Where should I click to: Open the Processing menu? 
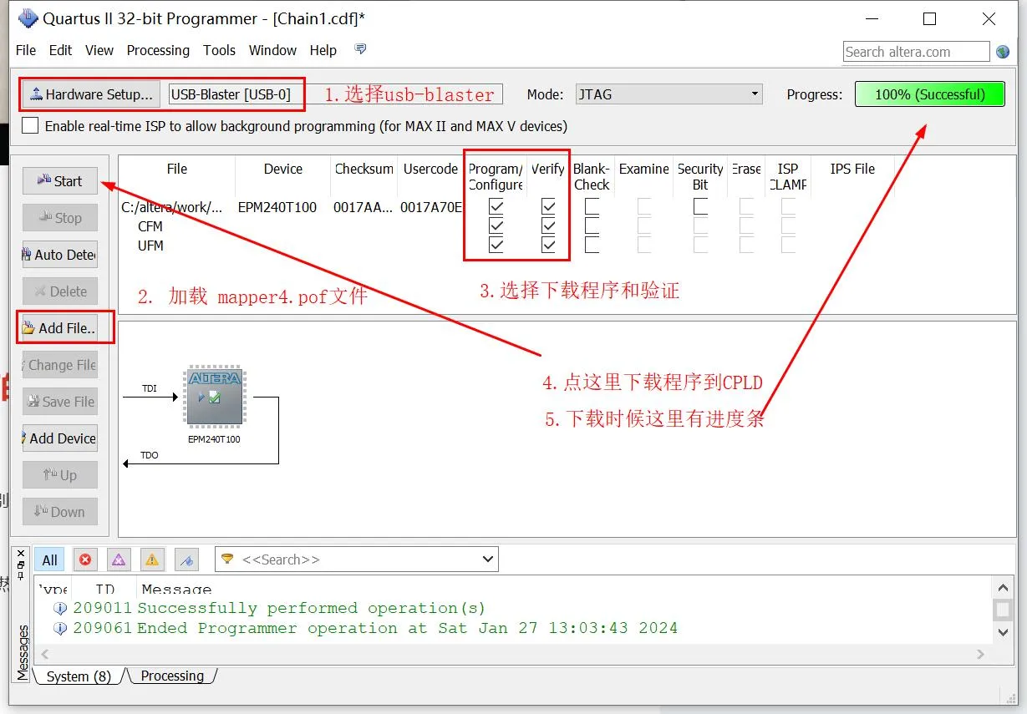click(158, 50)
